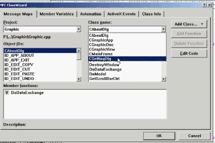Select CSettingDlg in class list
This screenshot has height=143, width=215.
pos(127,59)
